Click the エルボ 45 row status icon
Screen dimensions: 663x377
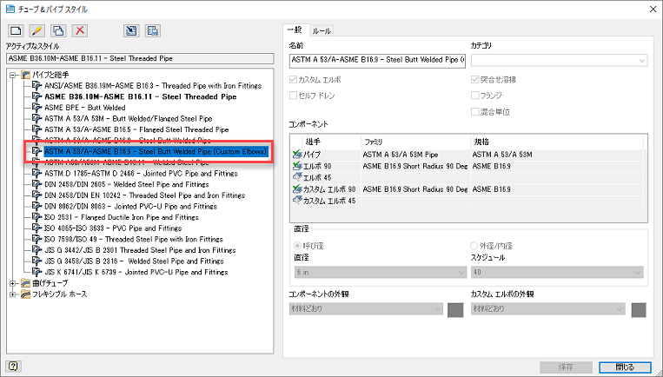[297, 177]
